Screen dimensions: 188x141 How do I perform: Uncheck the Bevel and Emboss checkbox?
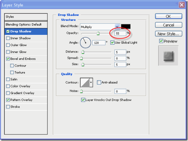[8, 59]
